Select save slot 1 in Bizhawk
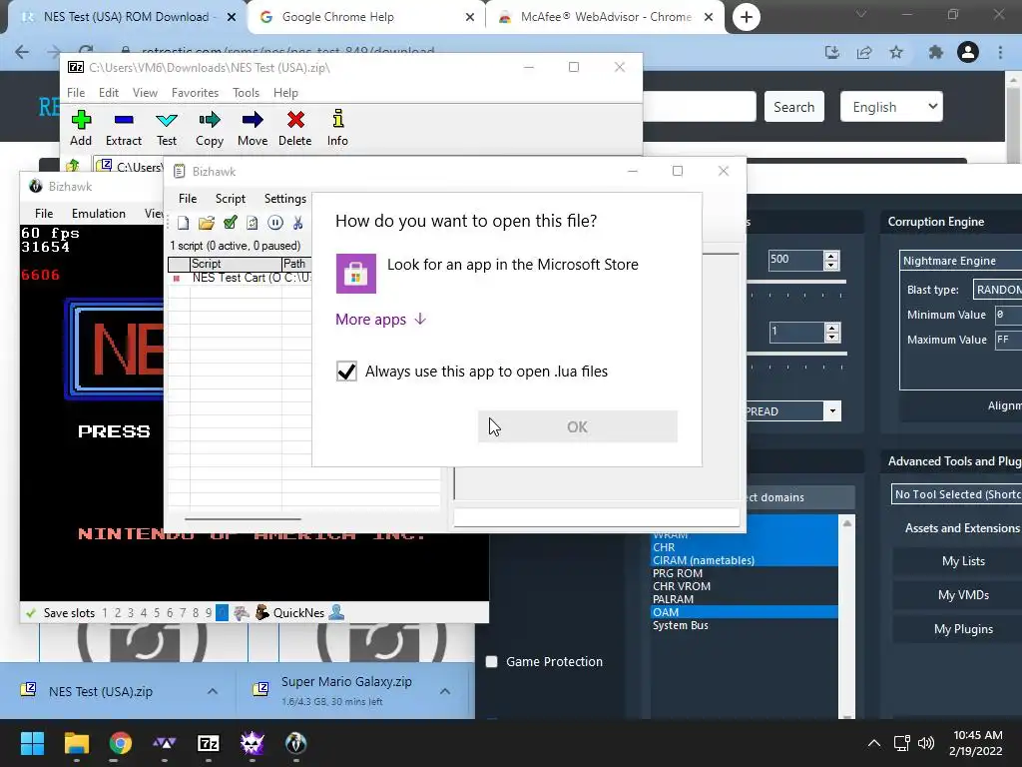The height and width of the screenshot is (767, 1022). [104, 613]
